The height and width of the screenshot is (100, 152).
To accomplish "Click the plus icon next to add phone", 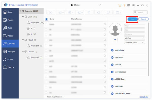I will point(112,50).
